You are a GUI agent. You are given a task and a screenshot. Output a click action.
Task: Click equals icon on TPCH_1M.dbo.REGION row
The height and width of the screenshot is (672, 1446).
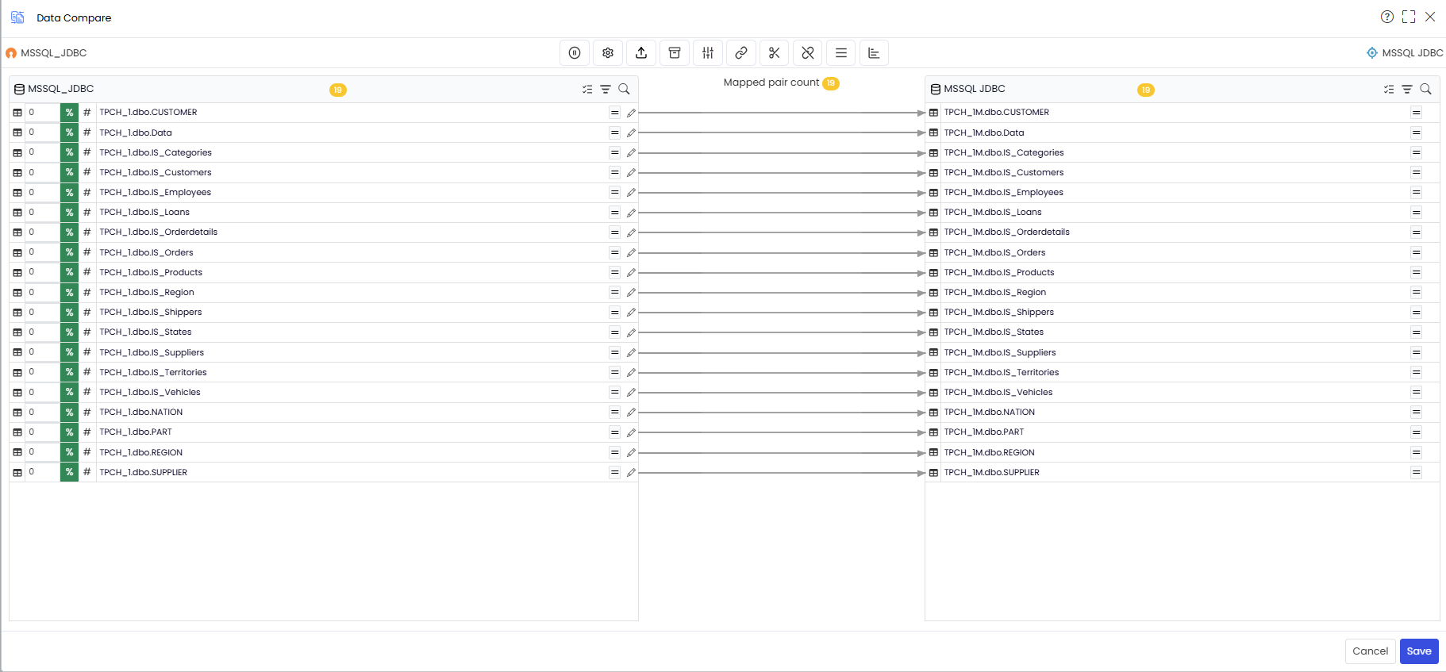pos(1416,452)
